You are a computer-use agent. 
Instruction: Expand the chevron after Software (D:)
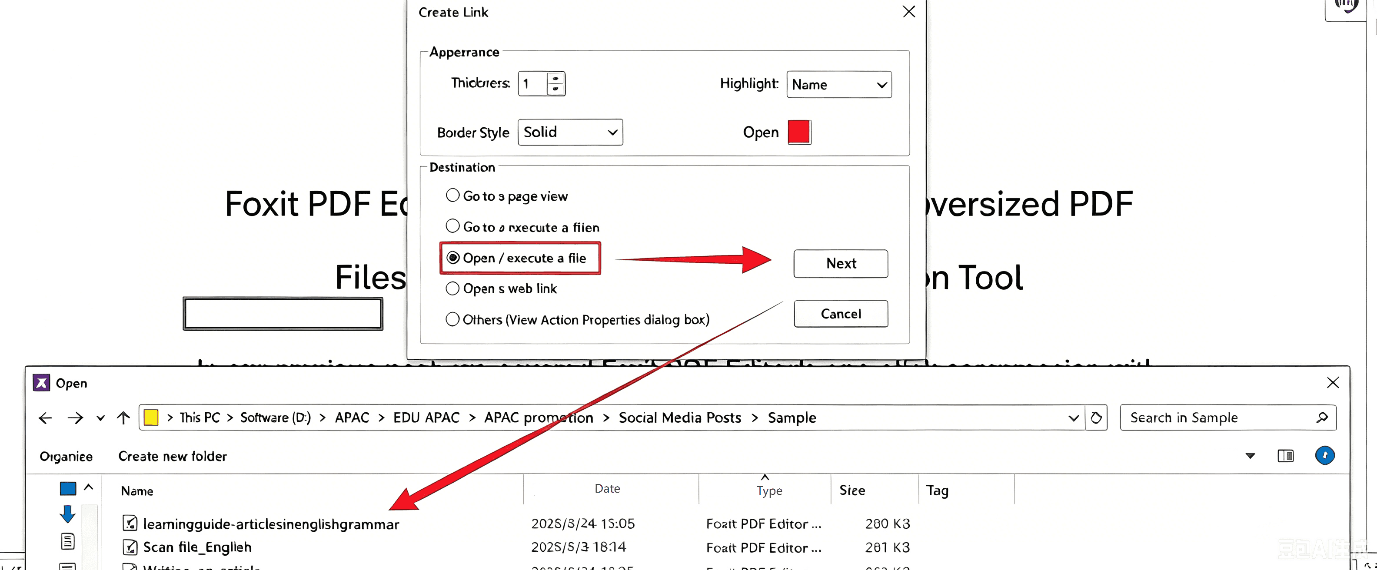click(323, 418)
